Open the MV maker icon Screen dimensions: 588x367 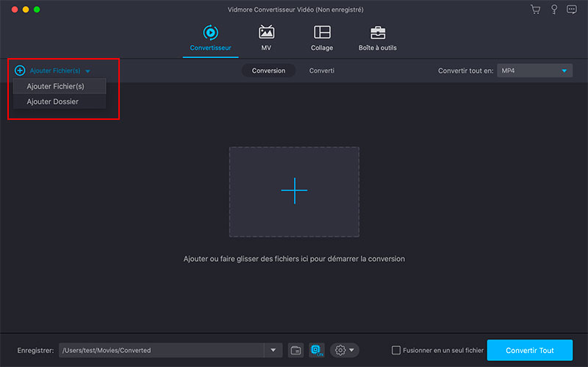point(266,33)
